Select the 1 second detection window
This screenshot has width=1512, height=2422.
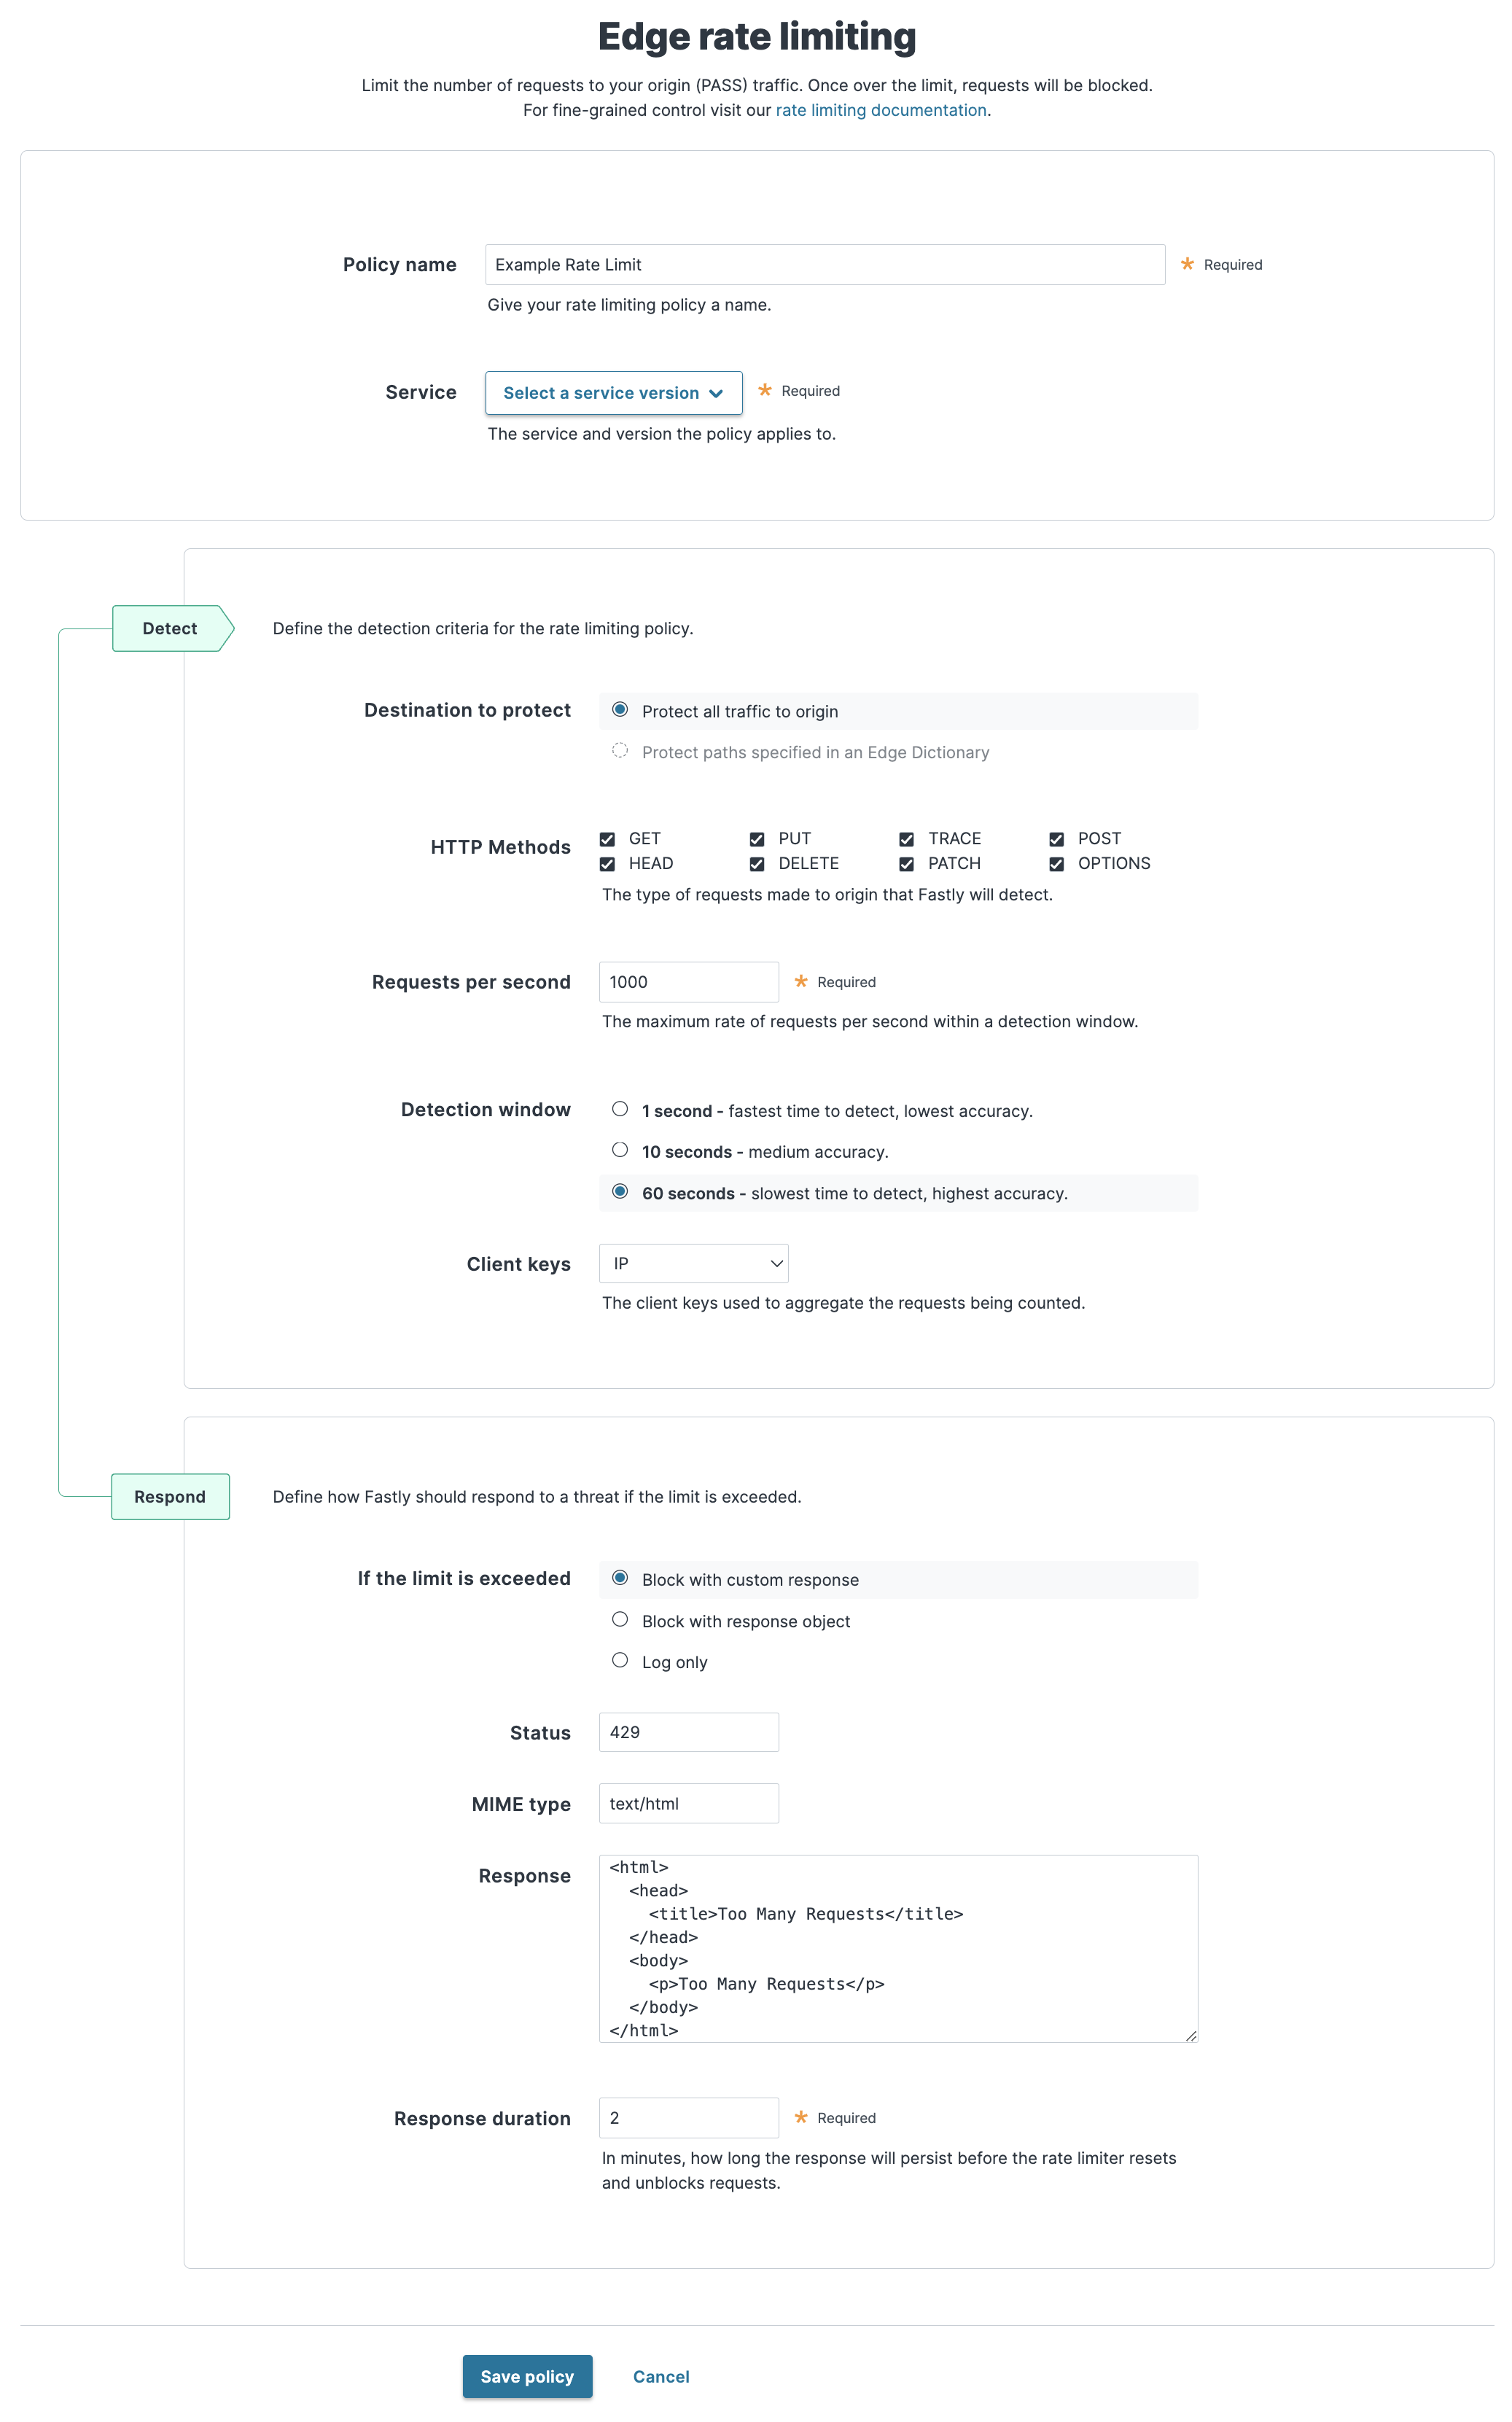click(620, 1109)
